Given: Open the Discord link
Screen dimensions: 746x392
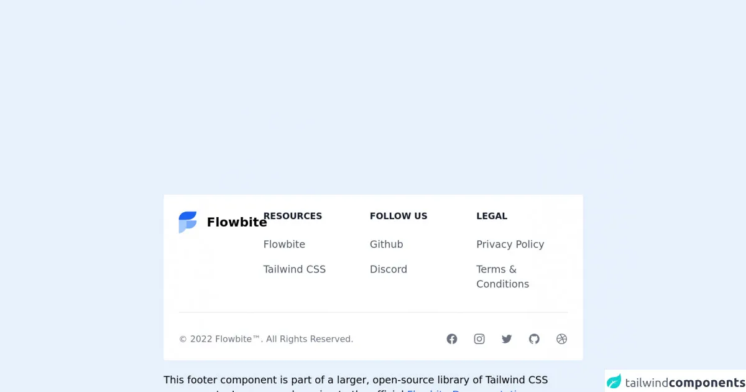Looking at the screenshot, I should pos(389,269).
